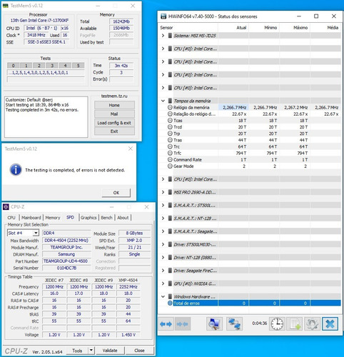Viewport: 344px width, 357px height.
Task: Click the Tools button in CPU-Z
Action: point(77,351)
